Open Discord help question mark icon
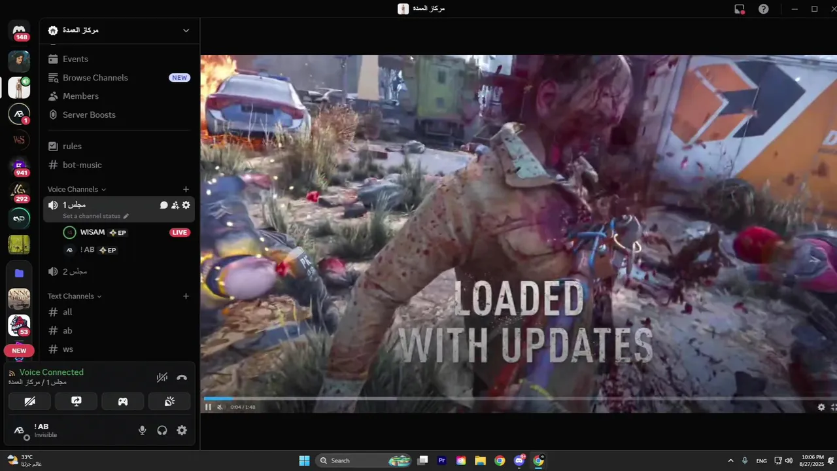This screenshot has width=837, height=471. (764, 9)
